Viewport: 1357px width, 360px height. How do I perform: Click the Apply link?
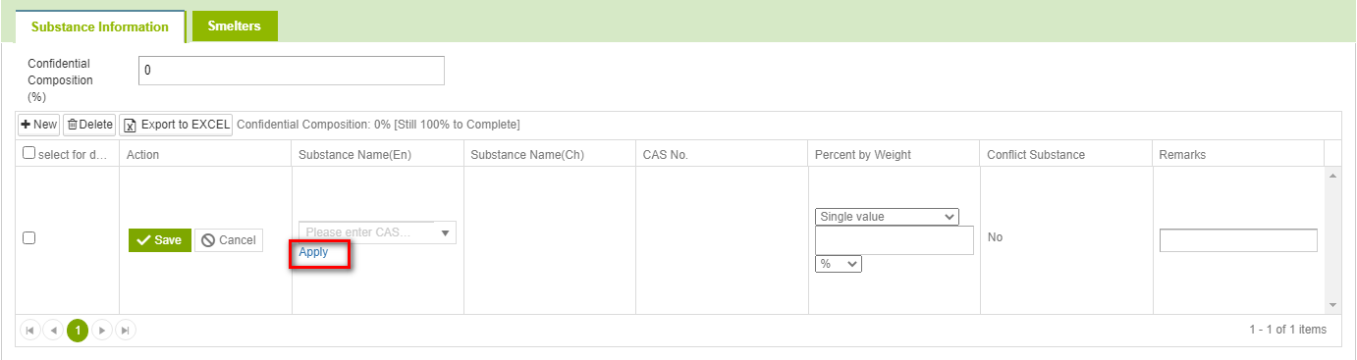point(314,252)
